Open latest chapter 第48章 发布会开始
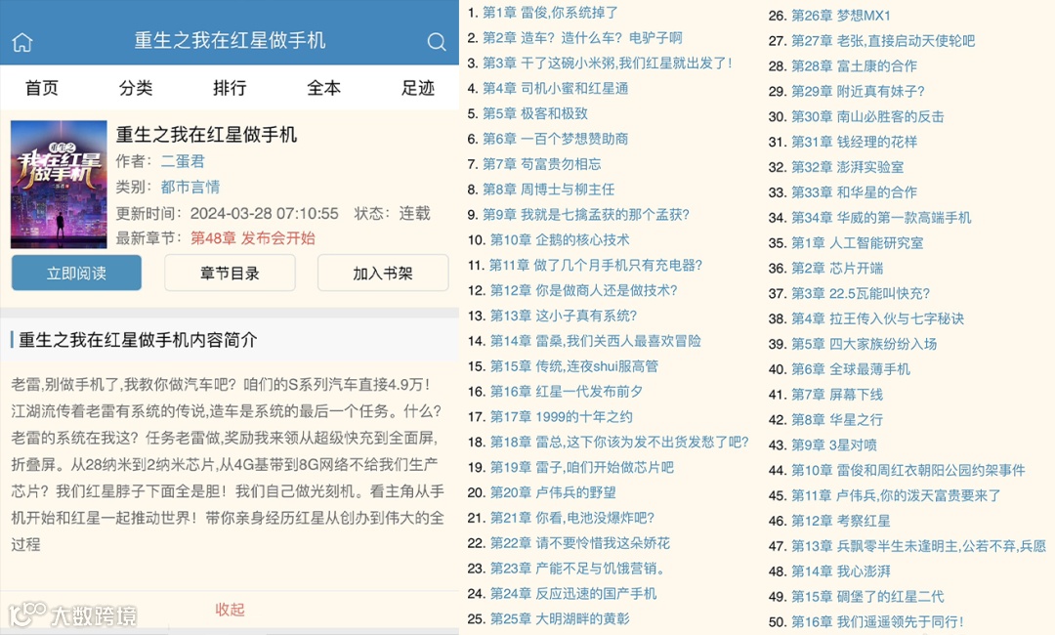 click(x=253, y=238)
